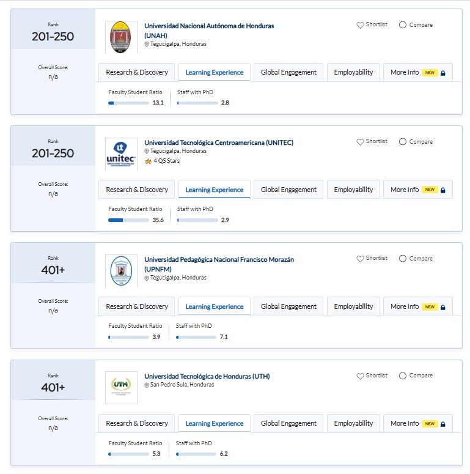Switch to Research & Discovery tab for UNITEC
The width and height of the screenshot is (470, 474).
point(137,190)
